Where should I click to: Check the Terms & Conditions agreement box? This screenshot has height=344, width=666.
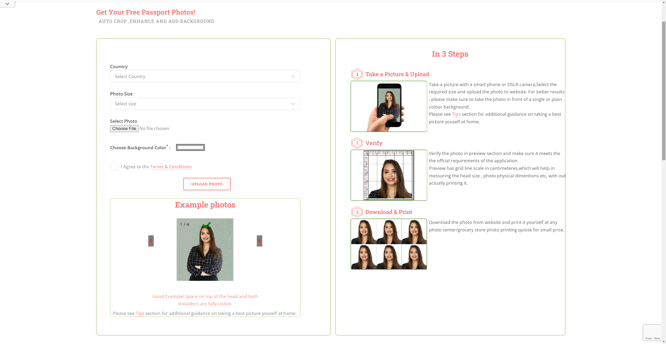tap(114, 166)
